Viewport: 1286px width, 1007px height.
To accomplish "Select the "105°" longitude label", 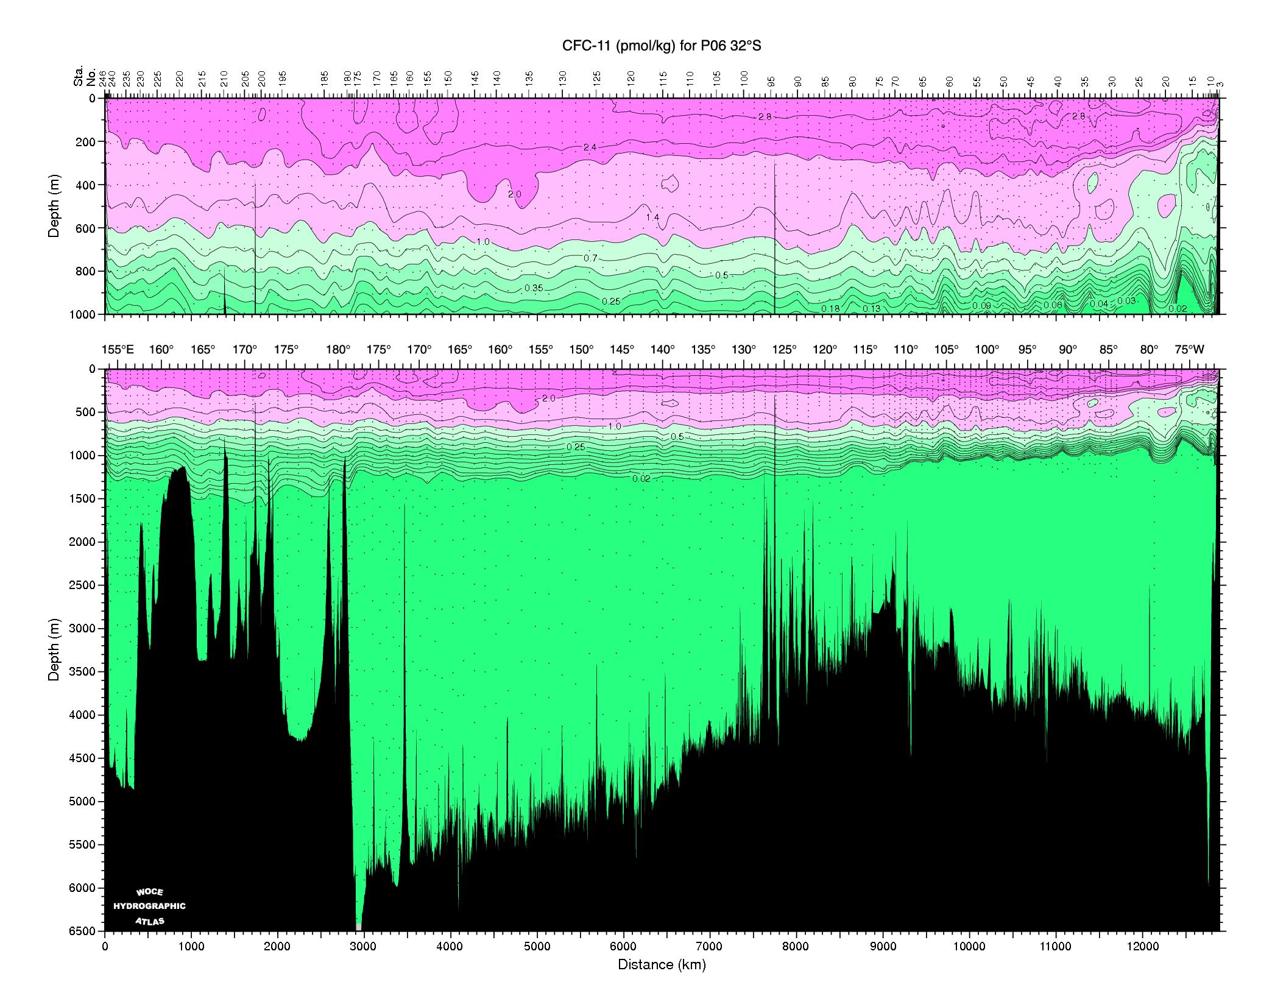I will click(946, 350).
